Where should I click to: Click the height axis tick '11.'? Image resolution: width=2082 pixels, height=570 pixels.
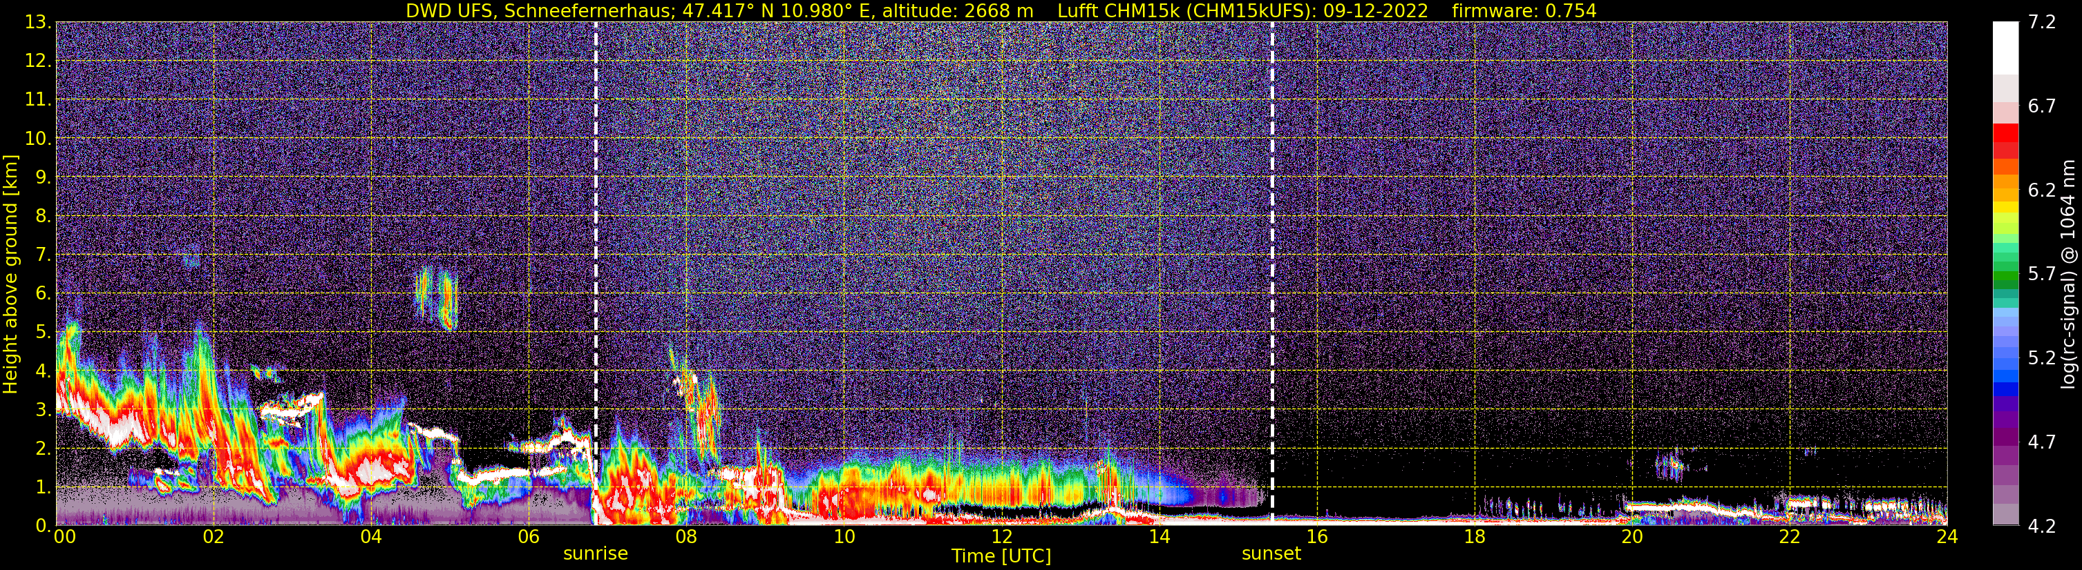coord(38,100)
